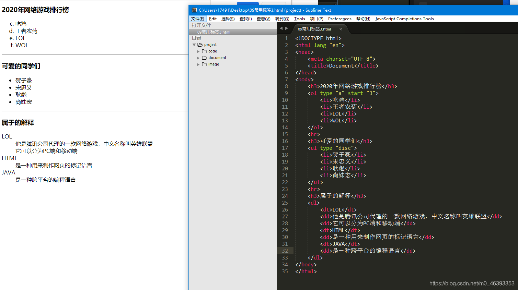Click the meta charset code line

[342, 59]
